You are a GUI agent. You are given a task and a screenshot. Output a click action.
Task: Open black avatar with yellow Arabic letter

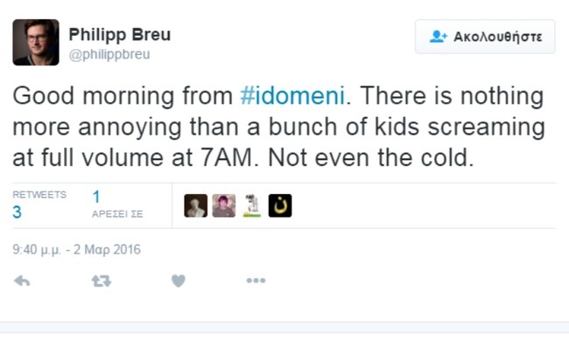[280, 205]
